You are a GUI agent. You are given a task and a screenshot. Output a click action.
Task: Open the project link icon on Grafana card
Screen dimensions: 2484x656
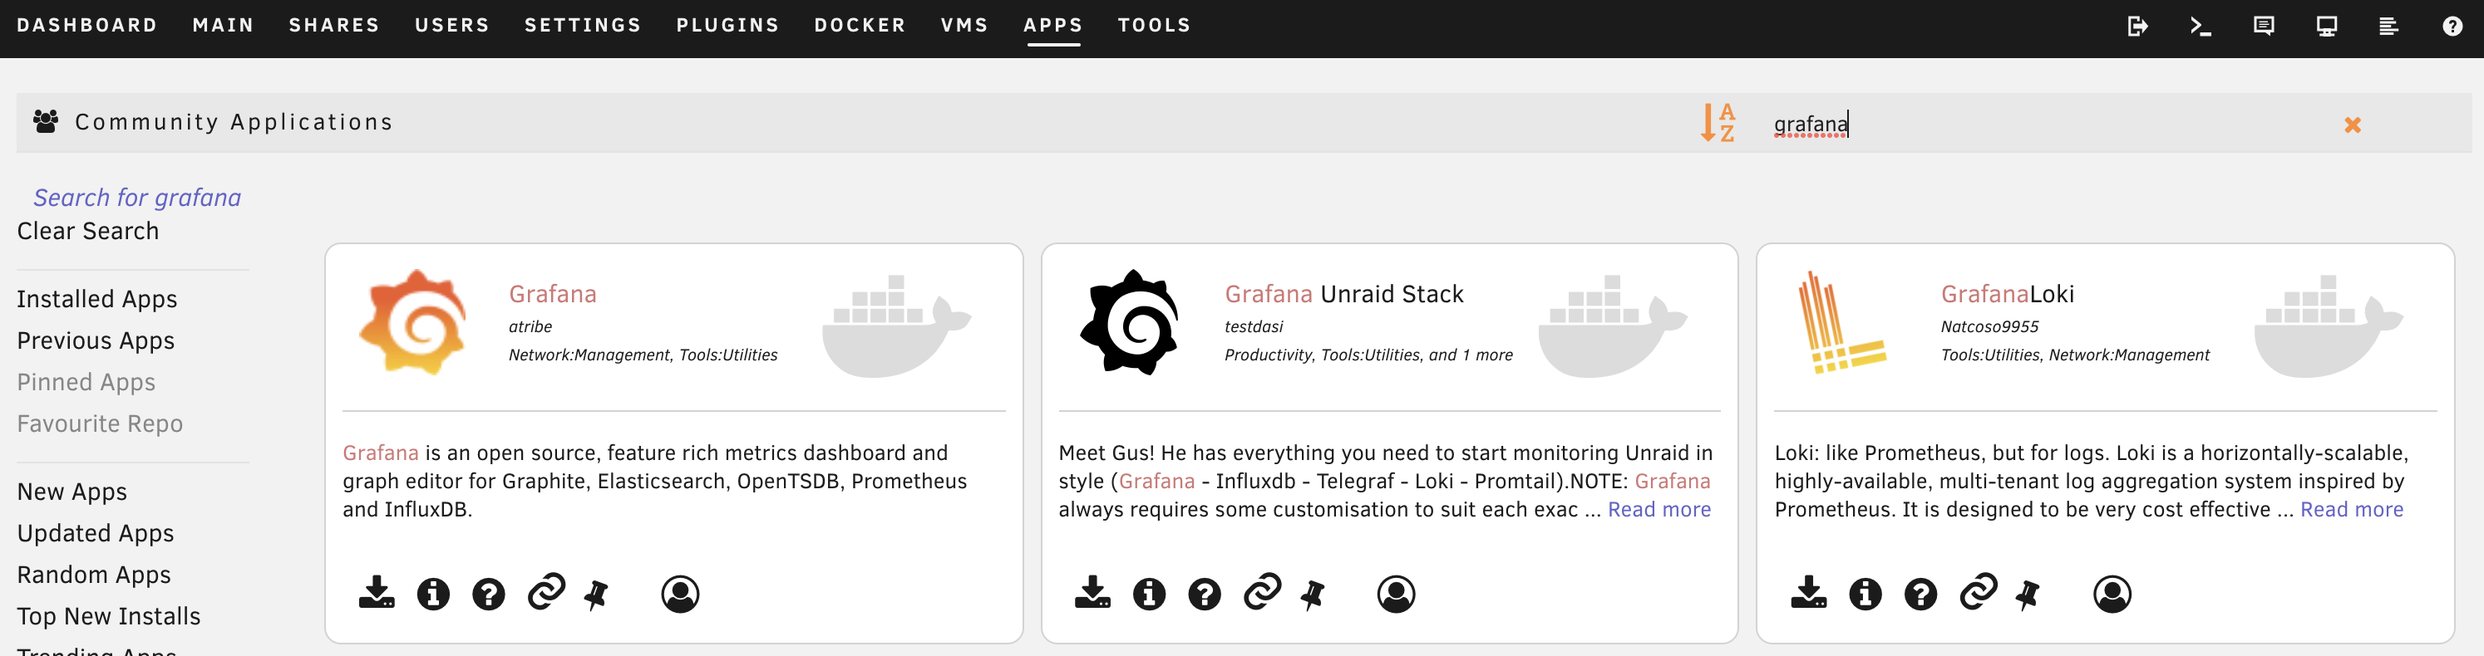546,591
